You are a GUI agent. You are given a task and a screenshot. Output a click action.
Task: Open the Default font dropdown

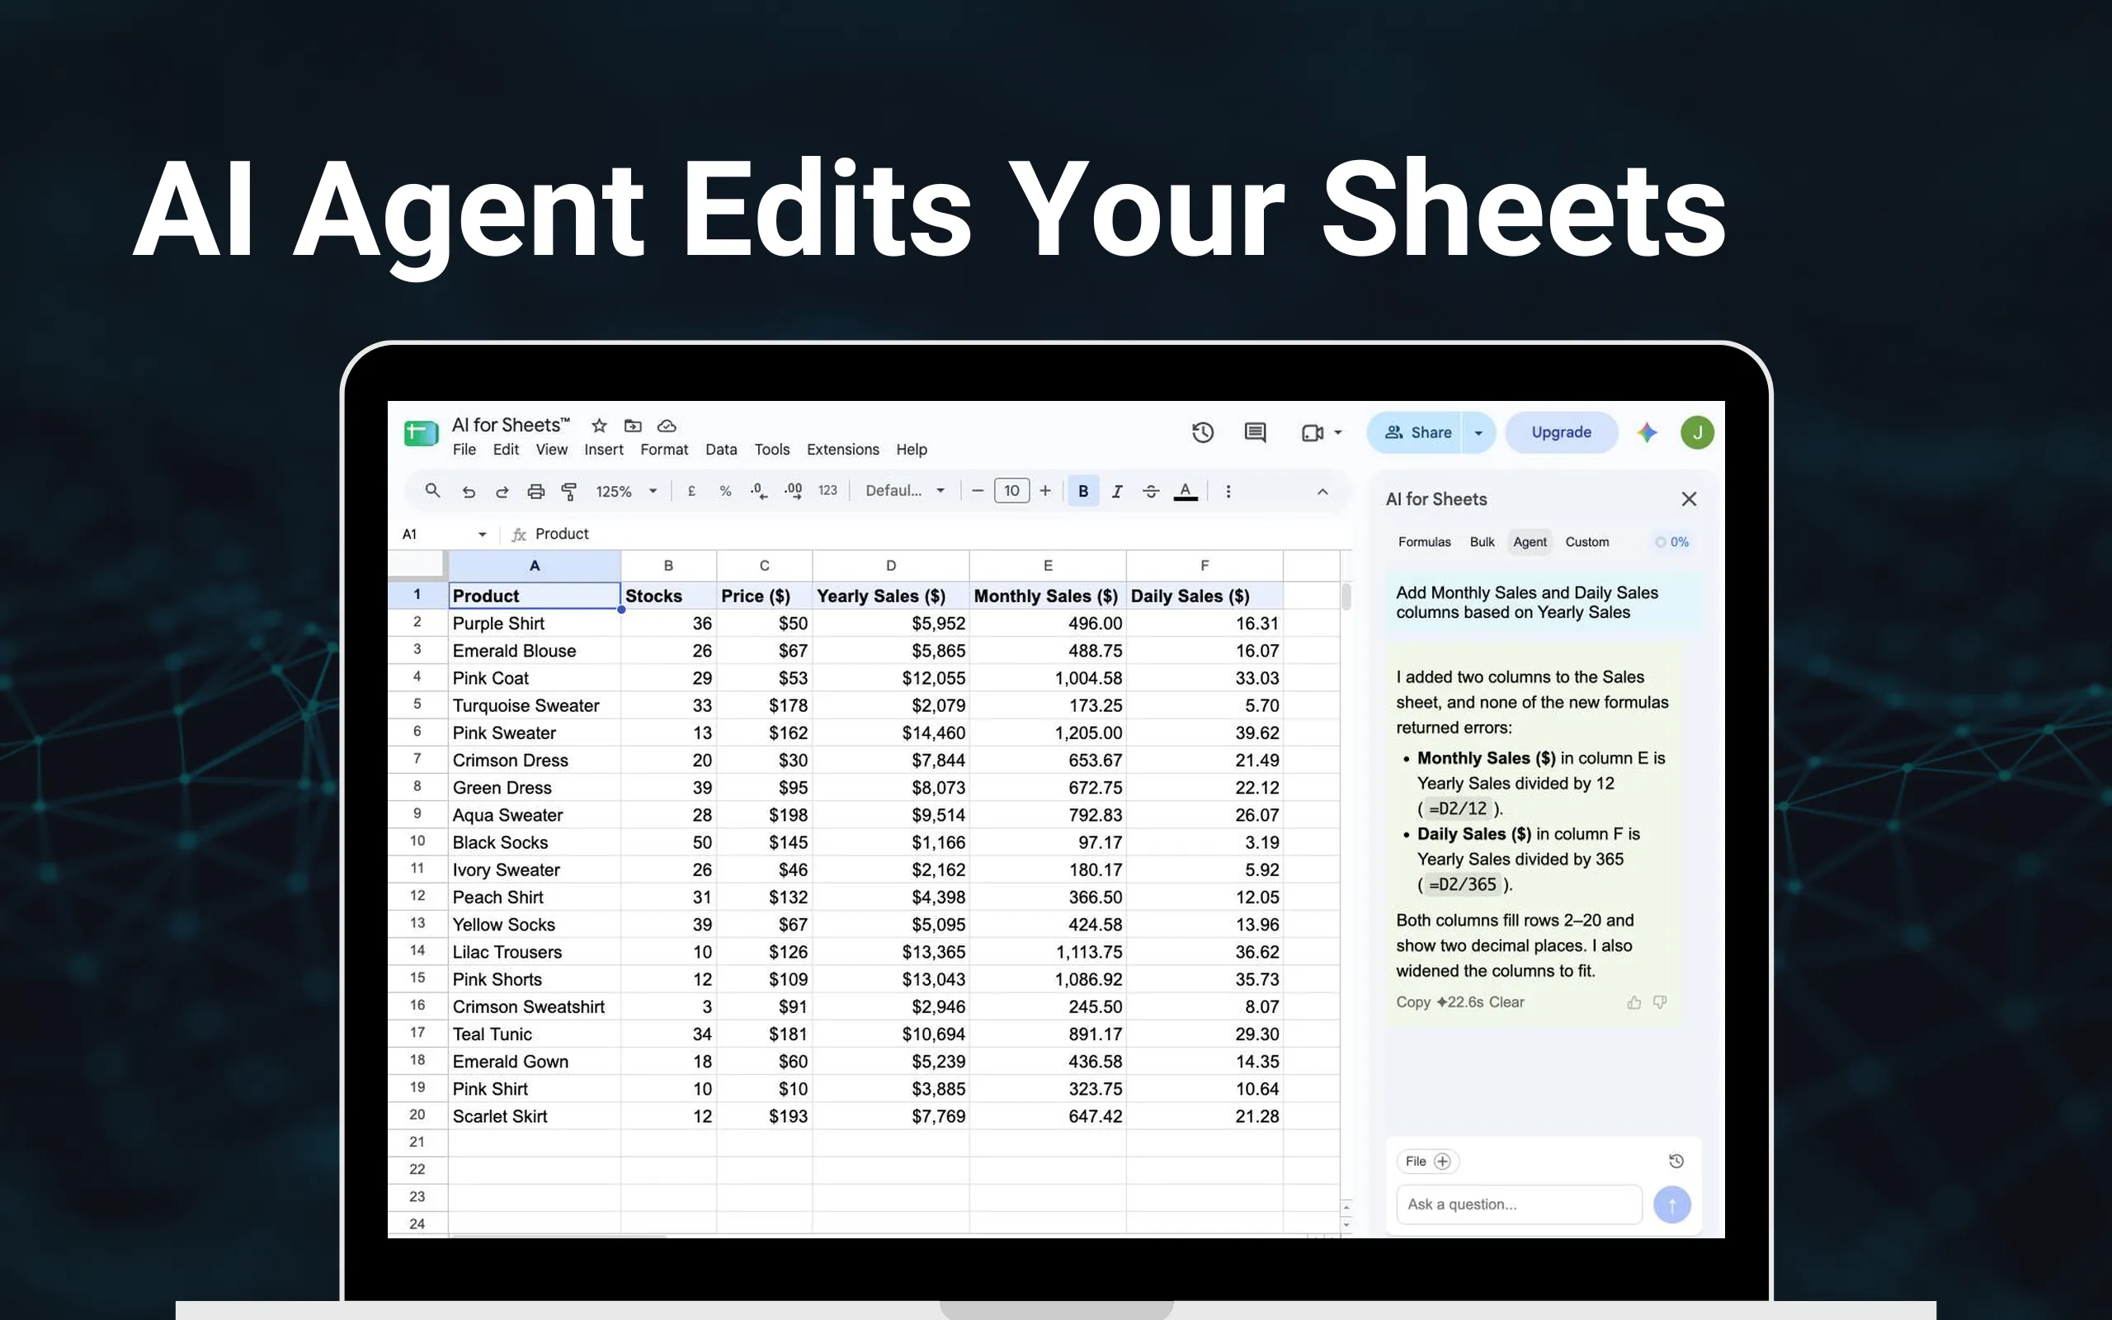coord(905,491)
